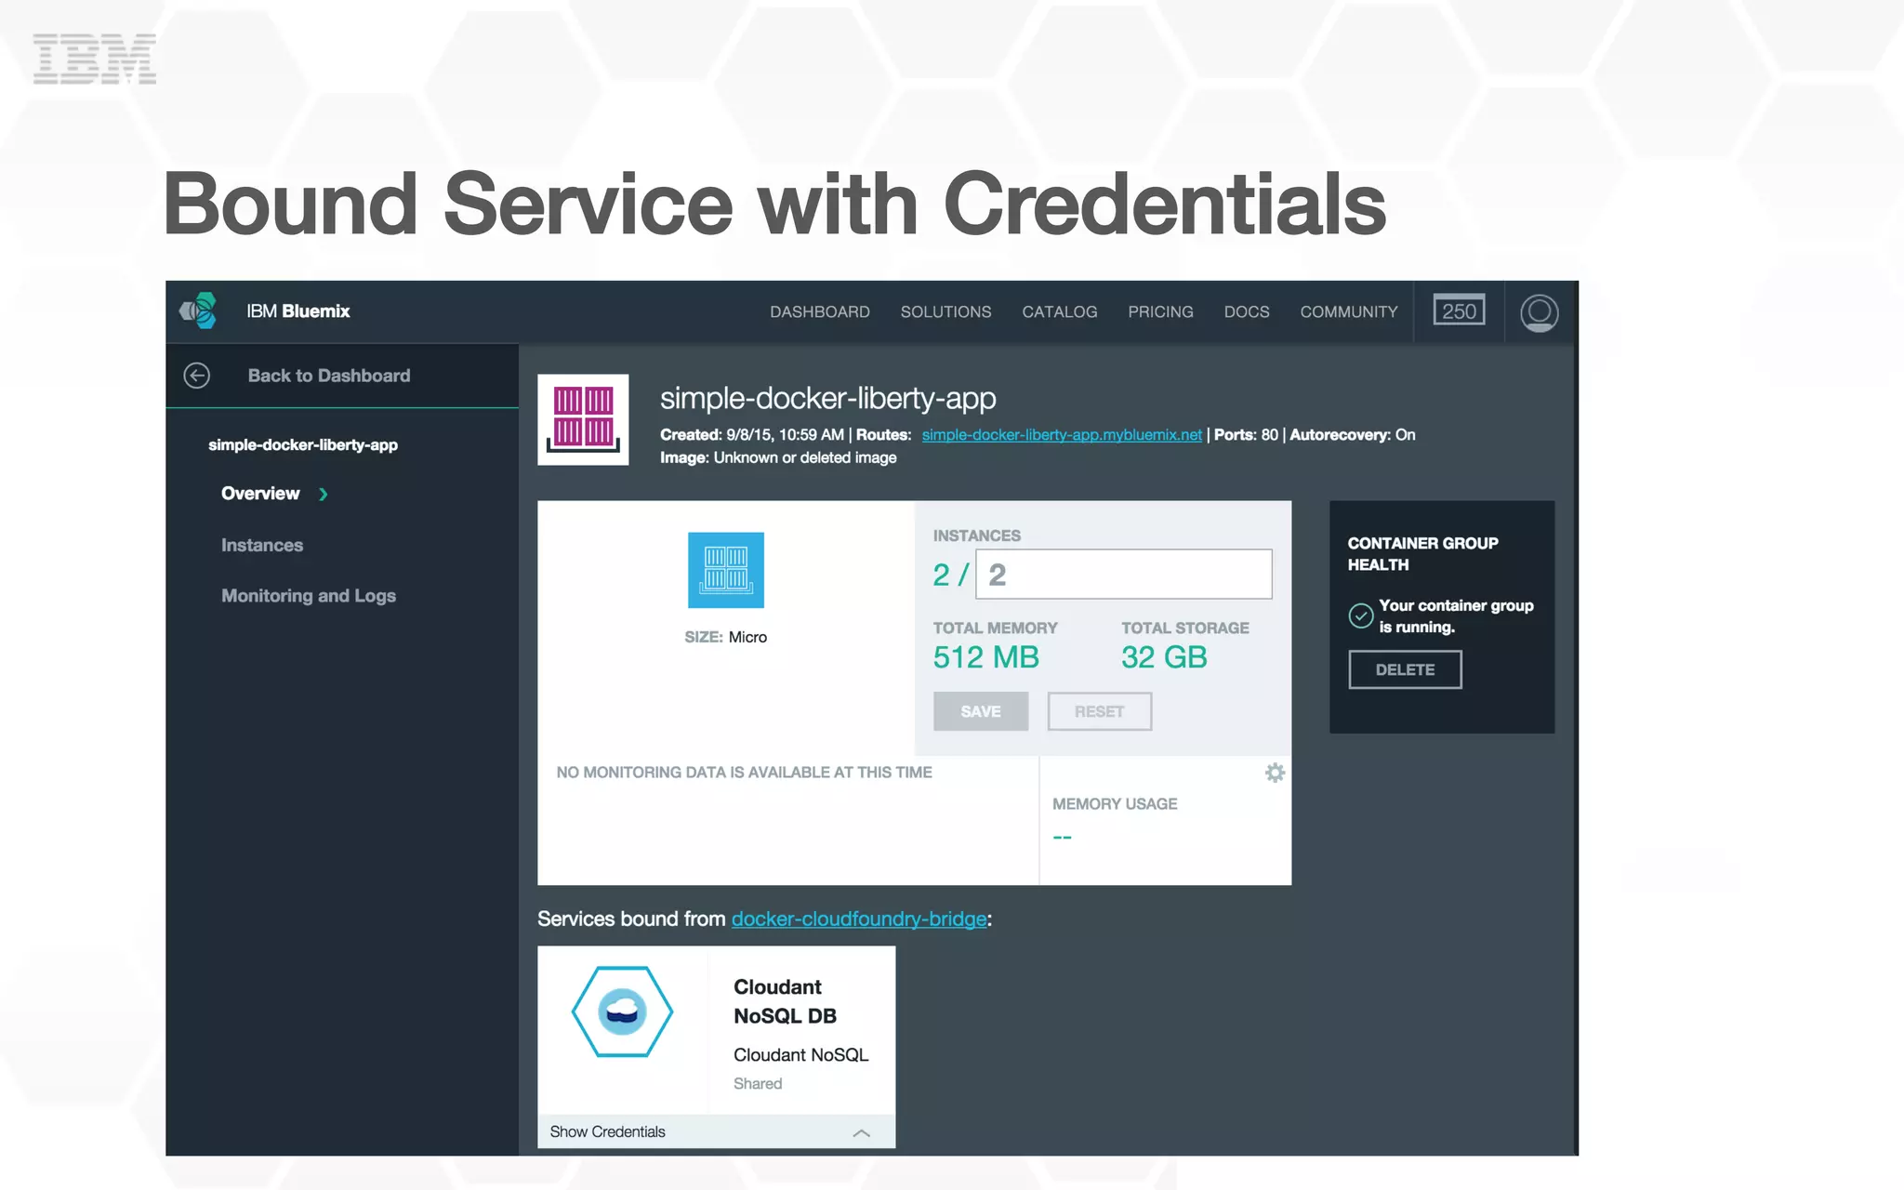Click the DELETE container group button
Viewport: 1904px width, 1190px height.
pos(1405,669)
